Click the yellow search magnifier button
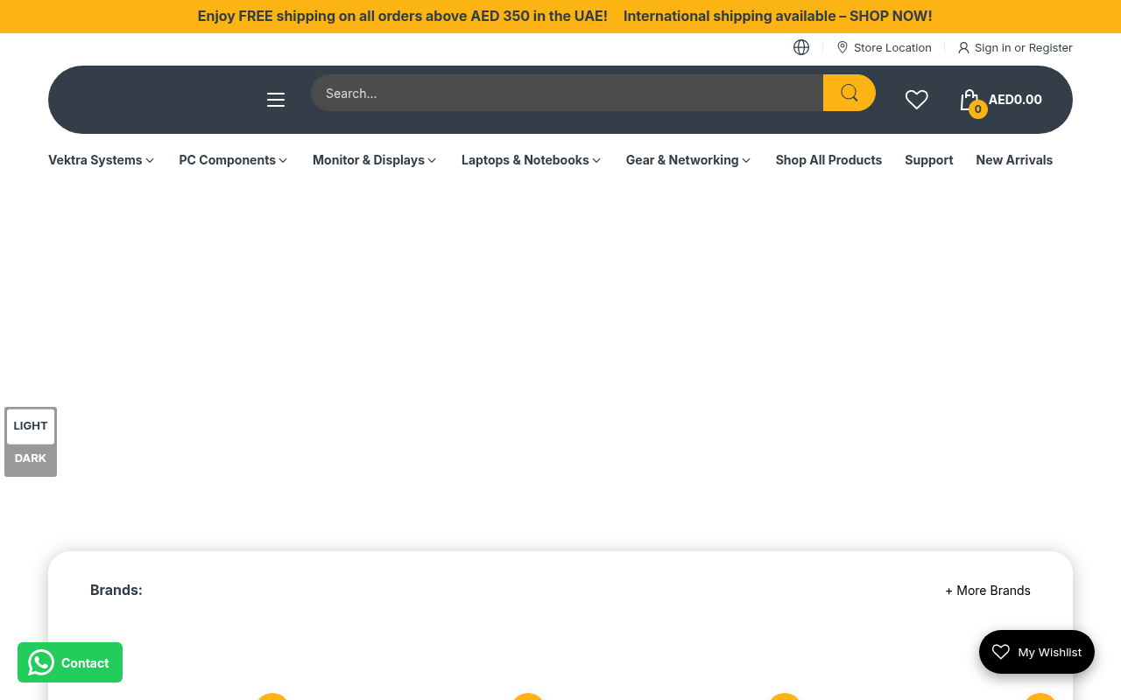The height and width of the screenshot is (700, 1121). pos(850,93)
